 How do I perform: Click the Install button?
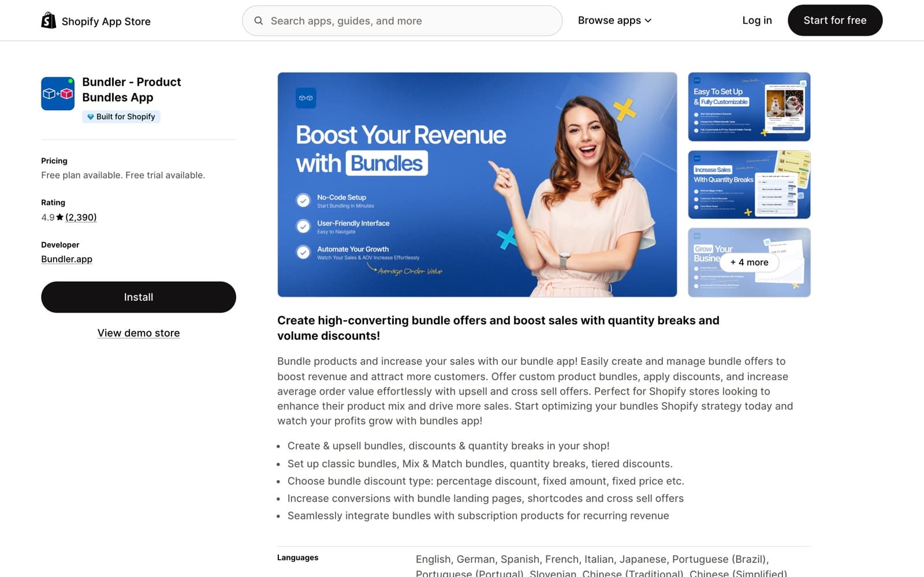pyautogui.click(x=139, y=297)
